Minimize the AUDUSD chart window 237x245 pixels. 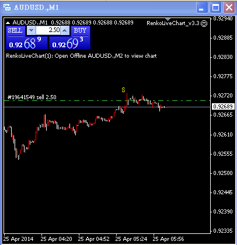coord(202,8)
